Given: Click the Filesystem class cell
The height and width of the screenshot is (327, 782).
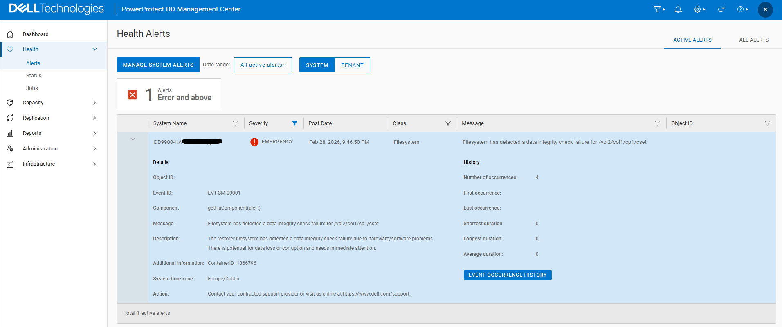Looking at the screenshot, I should point(406,142).
